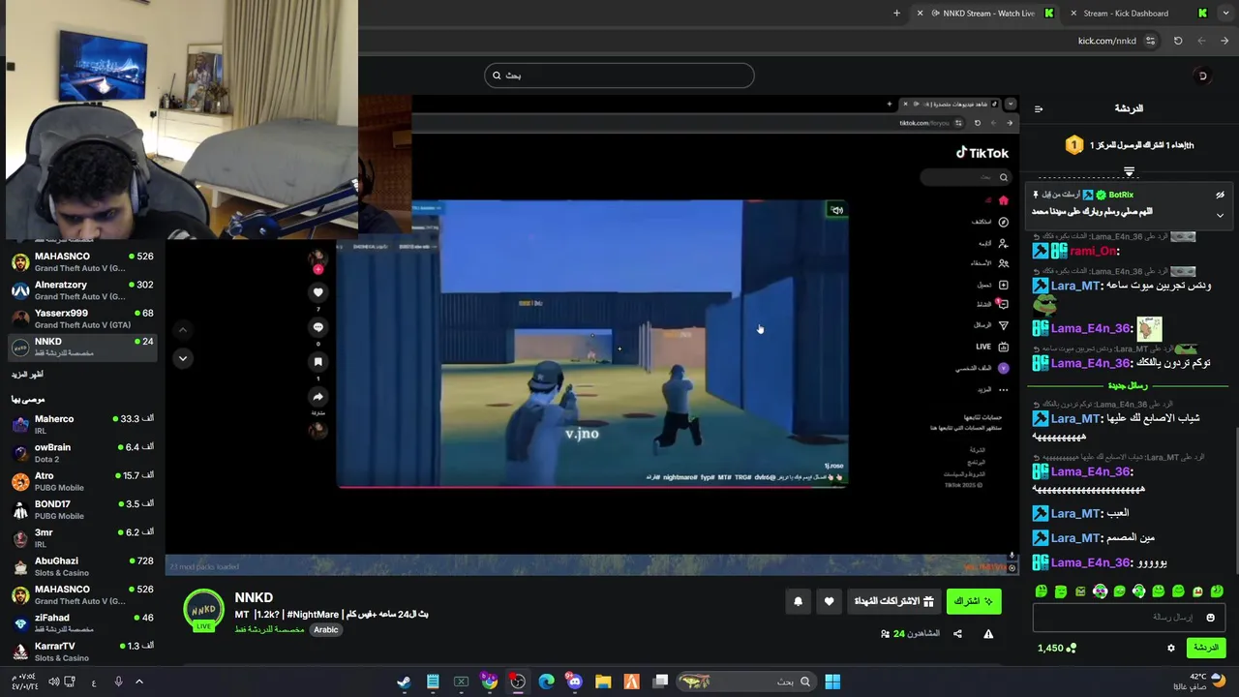Reload the kick.com page
The image size is (1239, 697).
pyautogui.click(x=1178, y=41)
